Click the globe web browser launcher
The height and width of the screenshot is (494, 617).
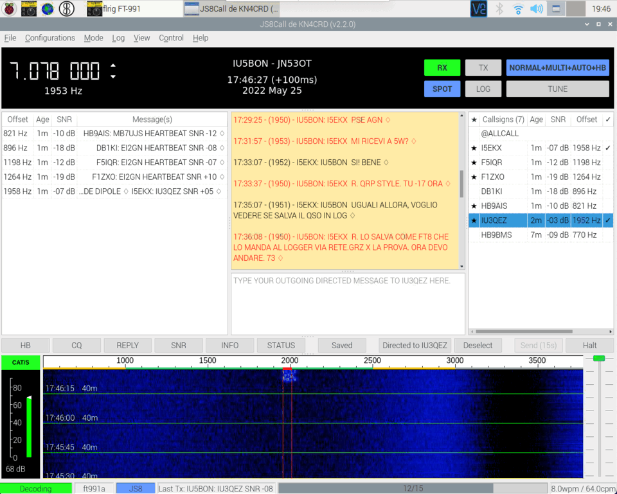(x=48, y=9)
